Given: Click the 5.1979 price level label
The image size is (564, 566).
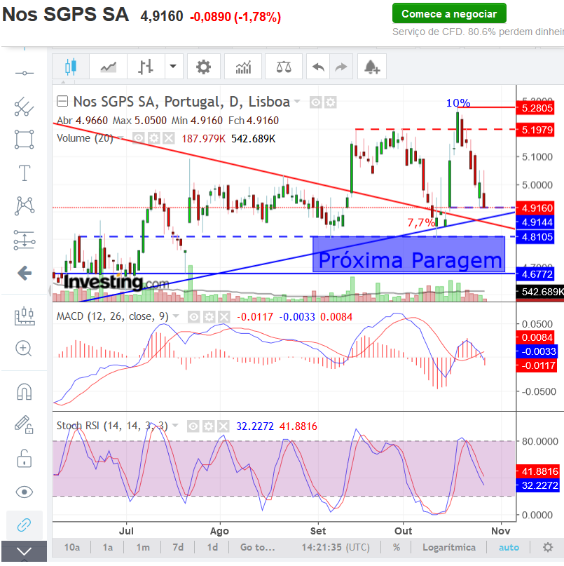Looking at the screenshot, I should pyautogui.click(x=535, y=130).
